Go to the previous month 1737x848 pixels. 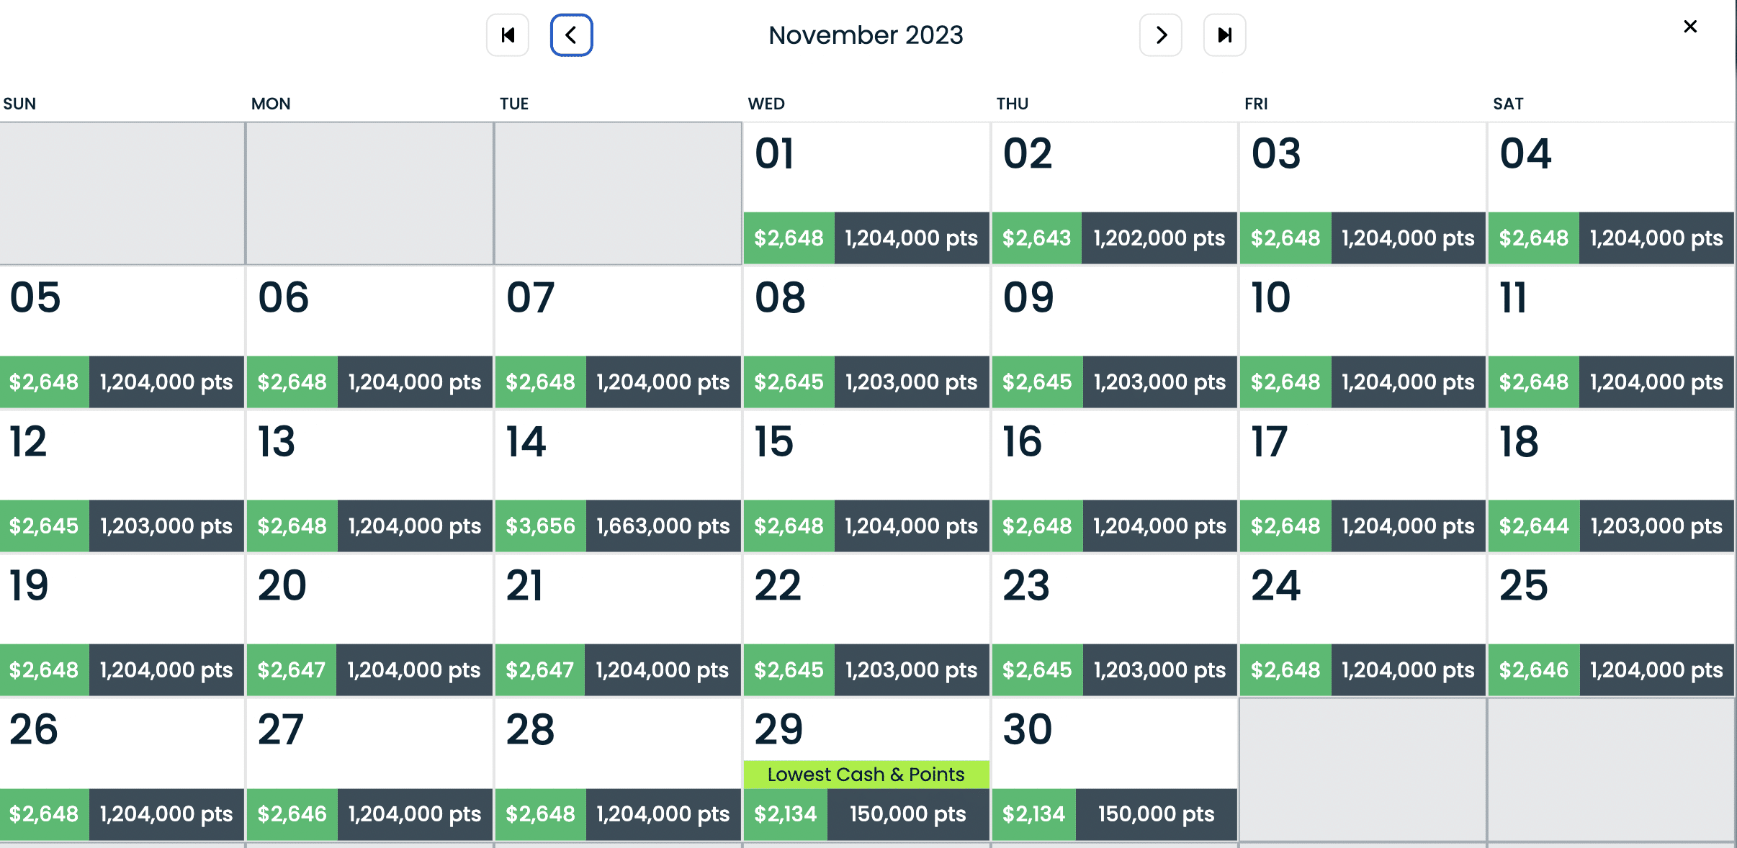[x=571, y=35]
